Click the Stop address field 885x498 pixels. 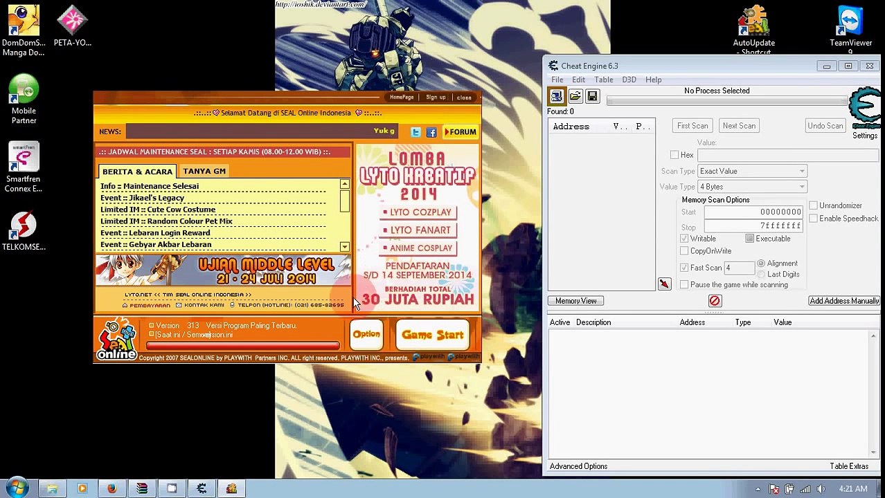pyautogui.click(x=753, y=226)
